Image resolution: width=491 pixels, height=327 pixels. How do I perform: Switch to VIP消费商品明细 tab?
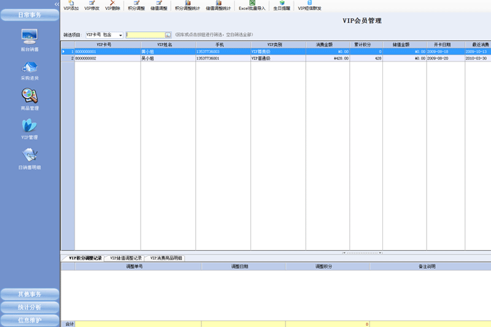(164, 258)
